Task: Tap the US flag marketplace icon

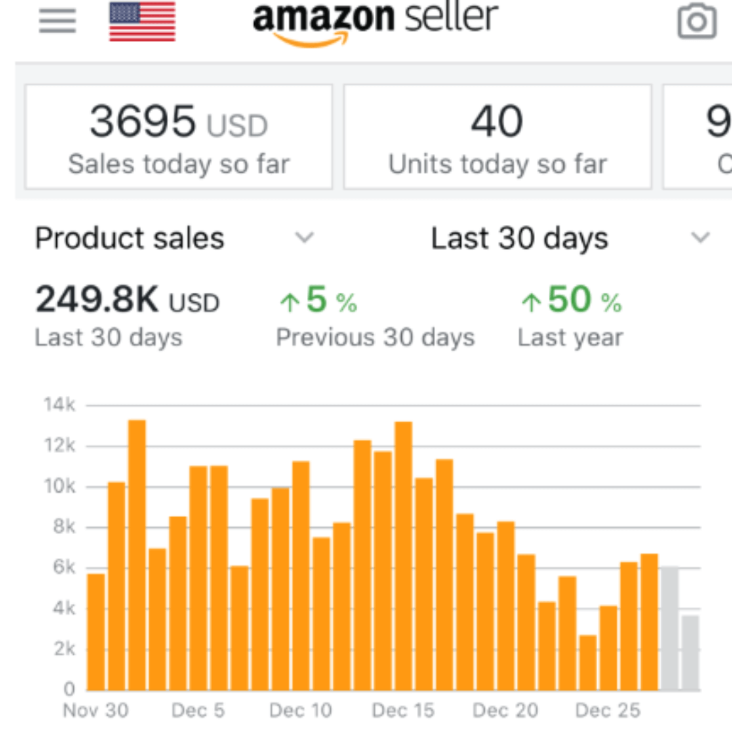Action: pyautogui.click(x=142, y=21)
